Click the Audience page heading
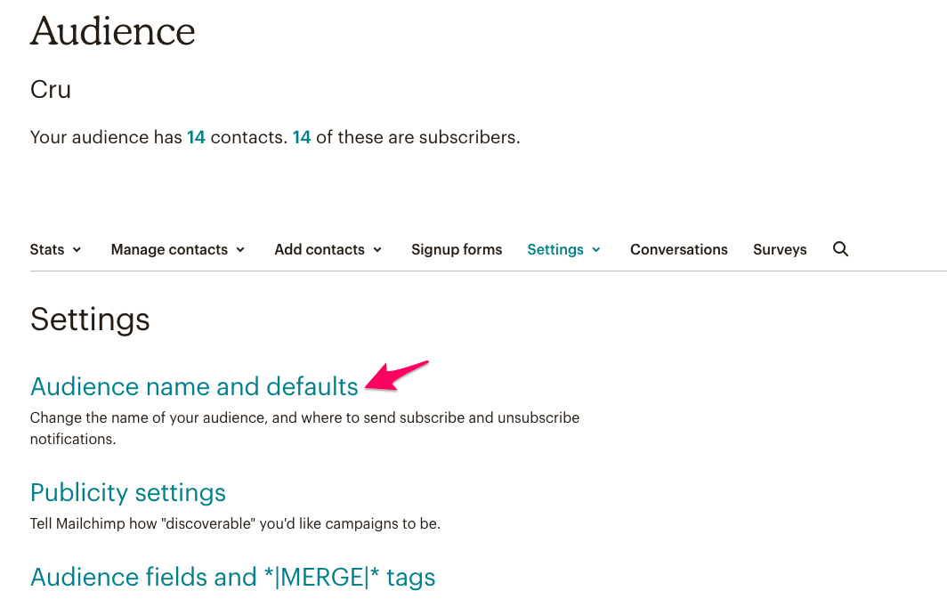This screenshot has width=947, height=599. coord(113,31)
